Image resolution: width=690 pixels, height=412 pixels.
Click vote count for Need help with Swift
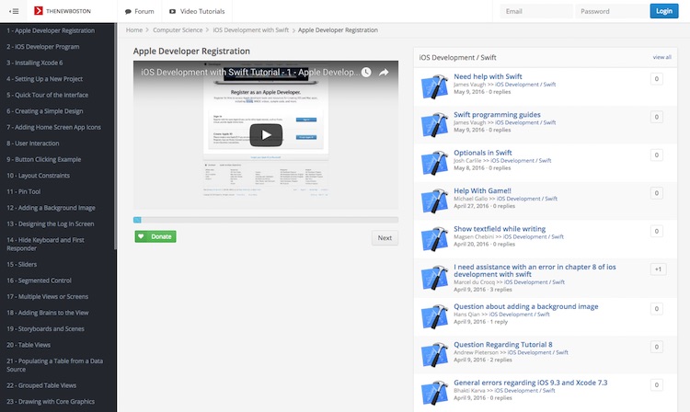[657, 79]
